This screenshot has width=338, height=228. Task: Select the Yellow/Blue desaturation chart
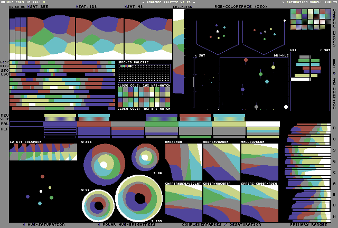click(x=259, y=162)
